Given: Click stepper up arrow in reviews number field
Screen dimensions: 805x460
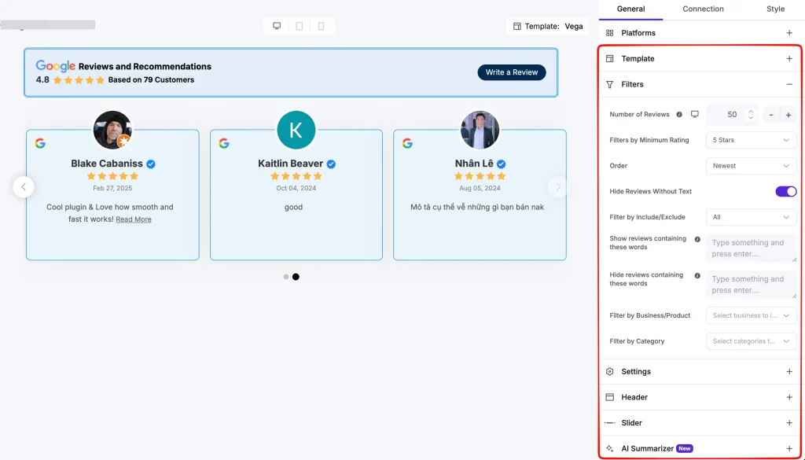Looking at the screenshot, I should [751, 111].
